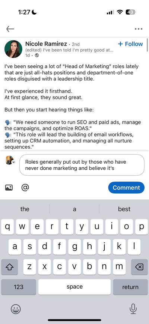This screenshot has height=324, width=149.
Task: Expand the truncated headline under Nicole Ramirez
Action: [69, 50]
